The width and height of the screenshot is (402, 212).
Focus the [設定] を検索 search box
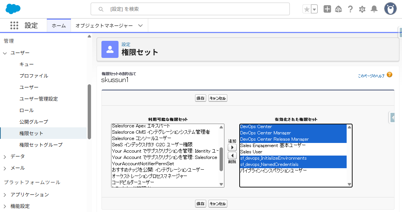tap(190, 9)
